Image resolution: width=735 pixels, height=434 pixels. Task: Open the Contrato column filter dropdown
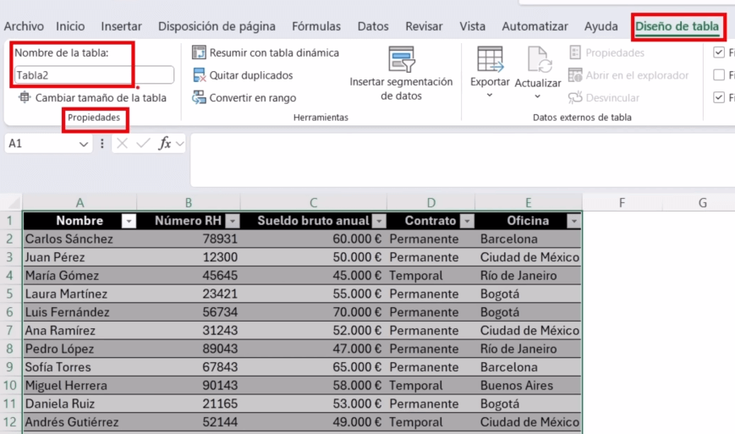pos(468,221)
